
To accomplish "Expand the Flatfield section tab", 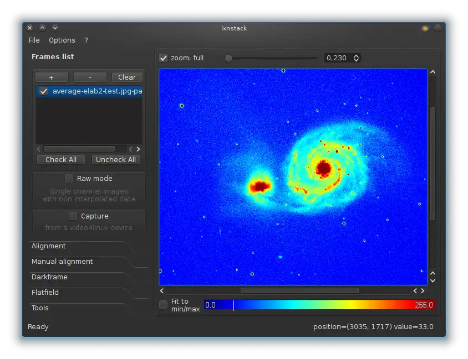I will click(45, 292).
